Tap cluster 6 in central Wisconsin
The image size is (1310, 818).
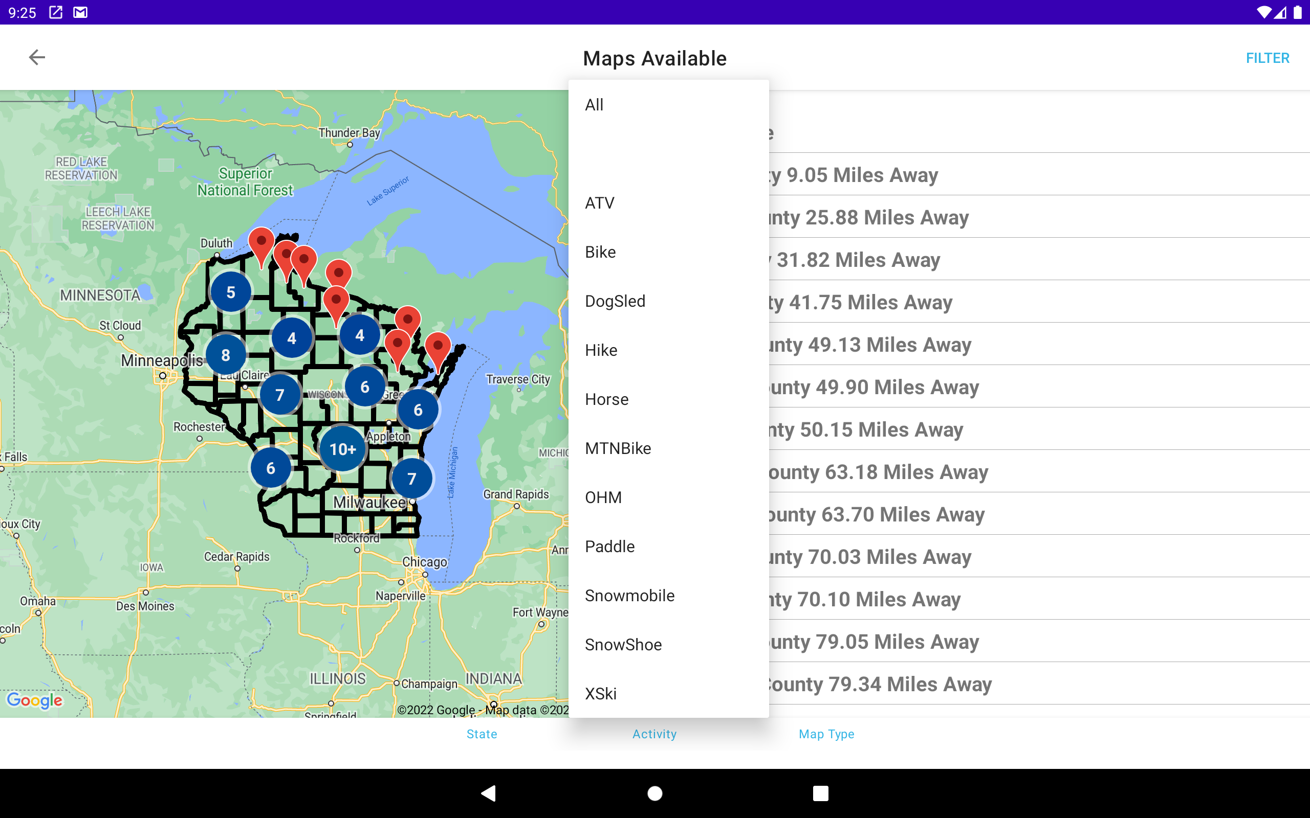365,387
